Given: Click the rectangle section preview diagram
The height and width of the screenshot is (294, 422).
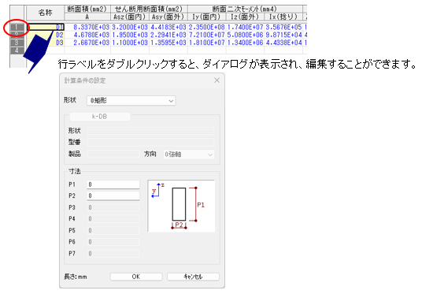Looking at the screenshot, I should pyautogui.click(x=181, y=206).
